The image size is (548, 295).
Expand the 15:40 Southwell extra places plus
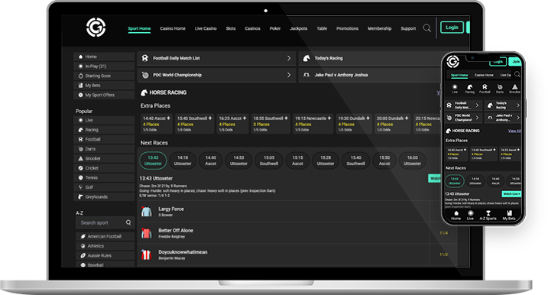tap(210, 118)
